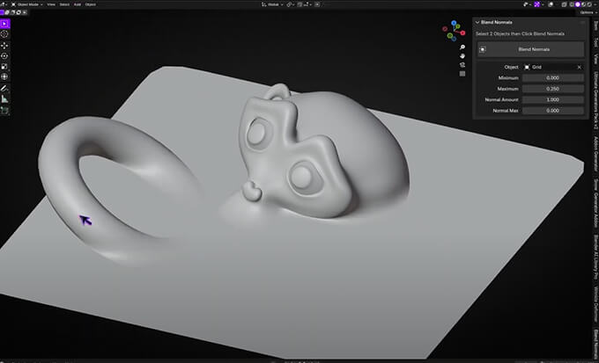
Task: Switch to the View sidebar tab
Action: point(595,58)
